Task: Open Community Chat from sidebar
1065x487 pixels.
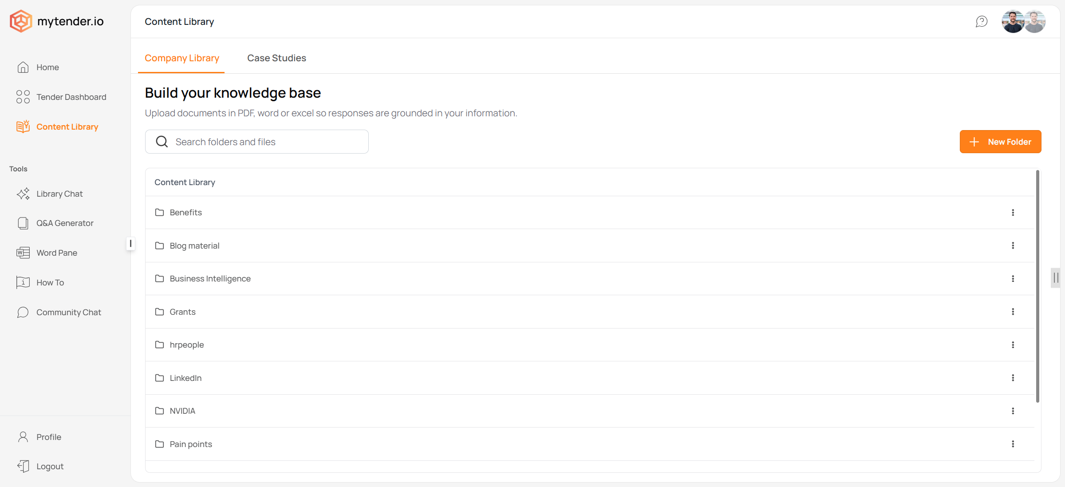Action: pos(68,313)
